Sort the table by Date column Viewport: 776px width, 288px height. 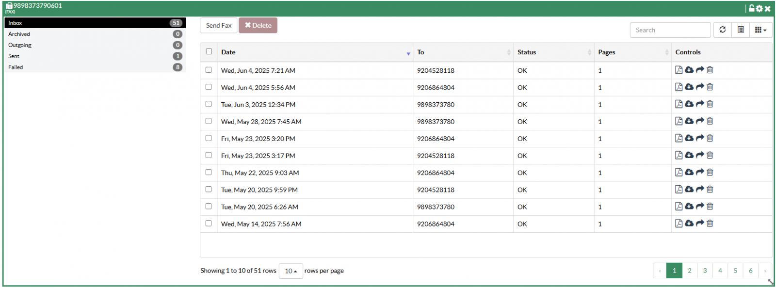(x=315, y=52)
